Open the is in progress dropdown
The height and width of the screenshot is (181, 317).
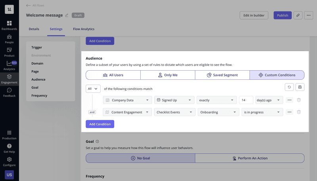click(262, 112)
